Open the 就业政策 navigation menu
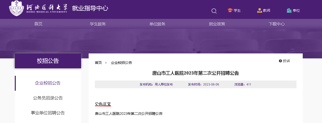This screenshot has width=322, height=123. (217, 24)
